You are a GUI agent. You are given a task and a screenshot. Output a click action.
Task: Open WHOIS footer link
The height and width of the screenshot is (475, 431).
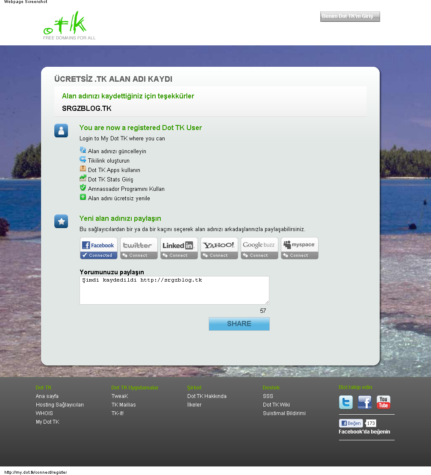click(x=44, y=413)
